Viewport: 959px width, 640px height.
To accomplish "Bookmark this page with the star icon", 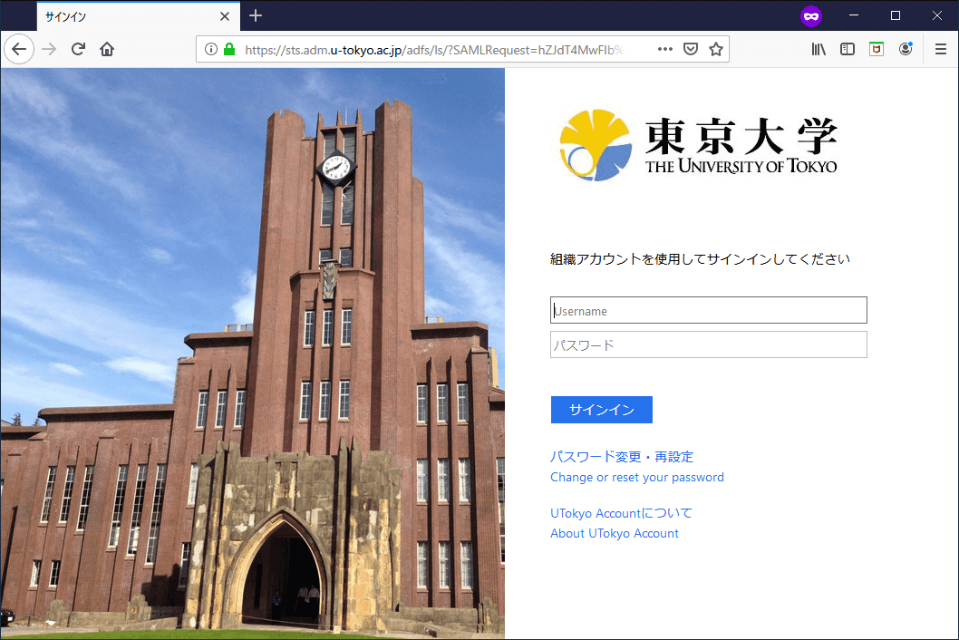I will coord(715,49).
